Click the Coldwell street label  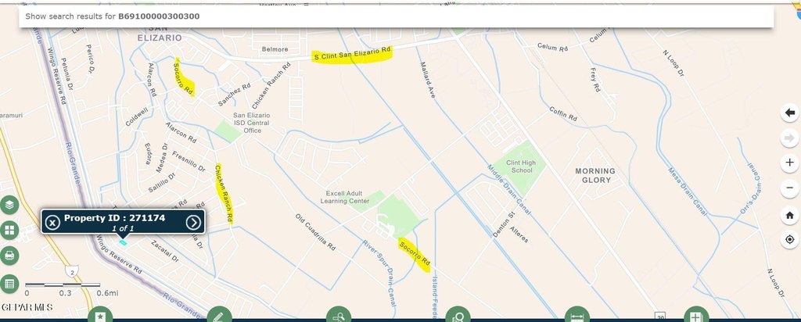137,116
